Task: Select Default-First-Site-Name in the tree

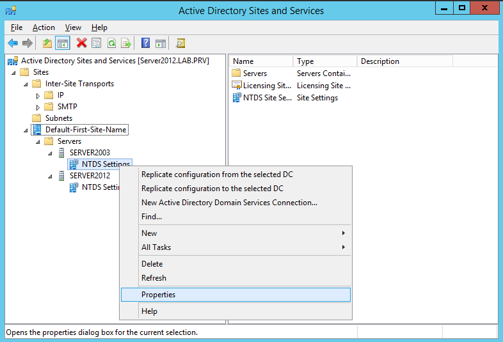Action: click(85, 130)
